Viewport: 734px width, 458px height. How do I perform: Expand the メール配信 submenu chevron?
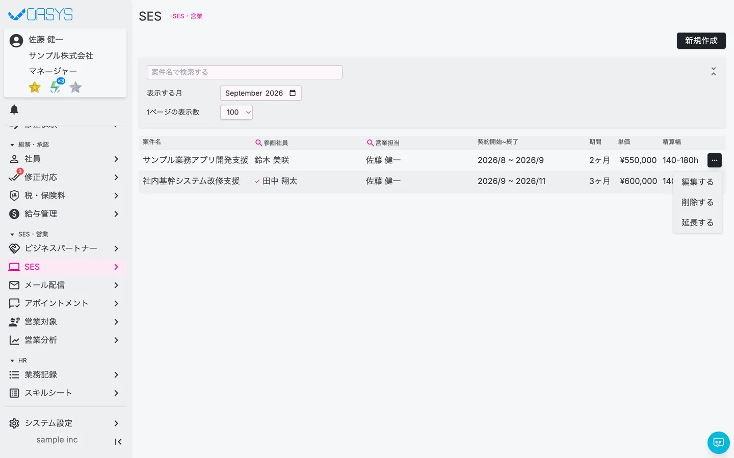[x=116, y=285]
